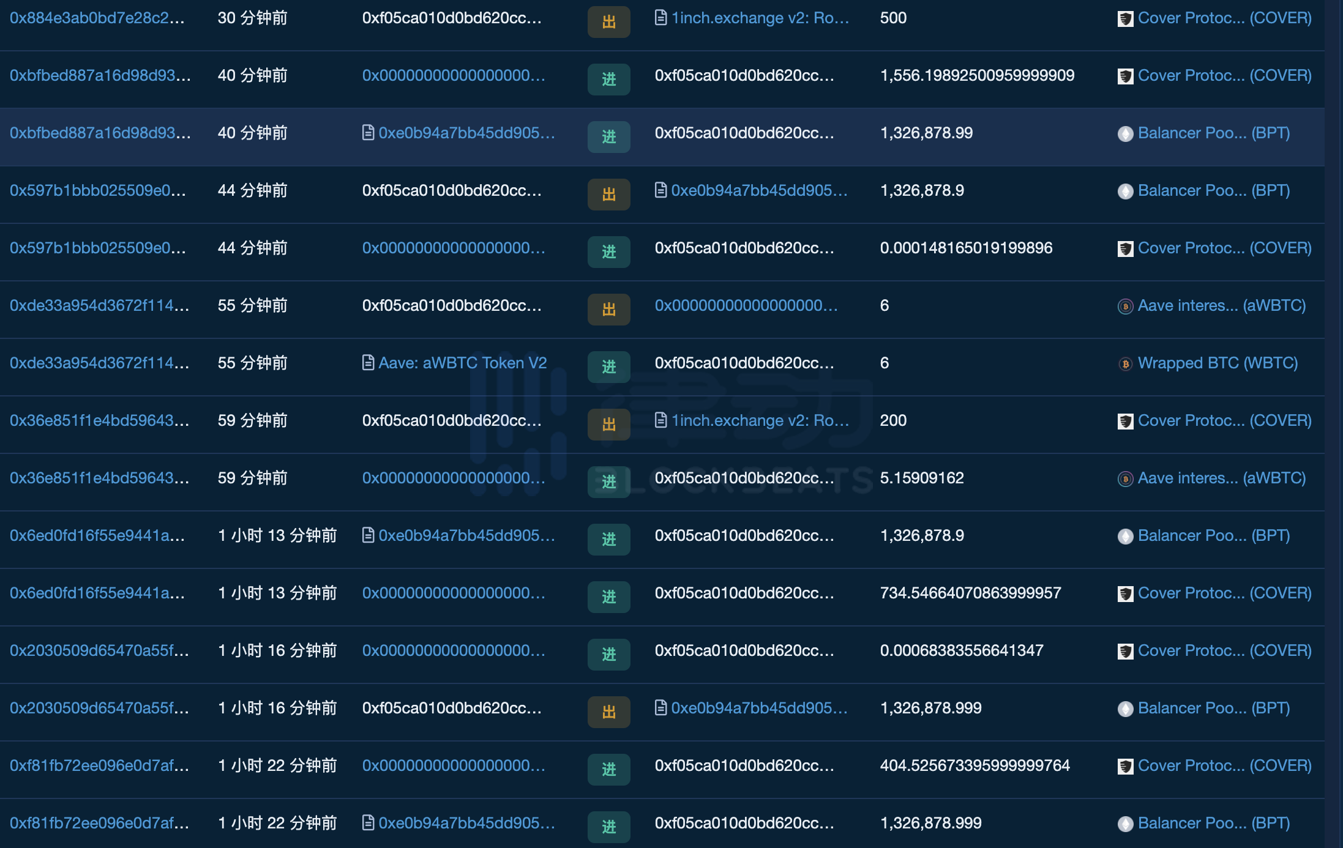This screenshot has height=848, width=1343.
Task: Open hash 0x6ed0fd16f55e9441a in 1,326,878.9 row
Action: [x=97, y=535]
